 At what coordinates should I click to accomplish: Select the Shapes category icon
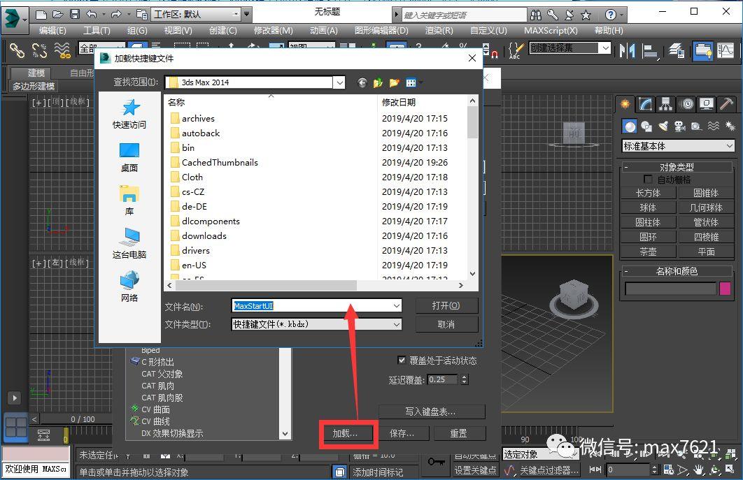pyautogui.click(x=646, y=126)
